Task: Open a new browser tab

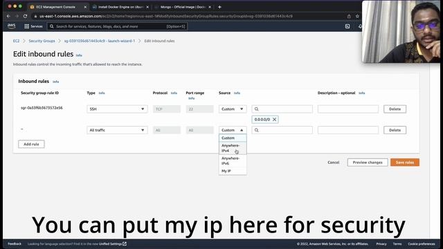Action: pos(219,7)
